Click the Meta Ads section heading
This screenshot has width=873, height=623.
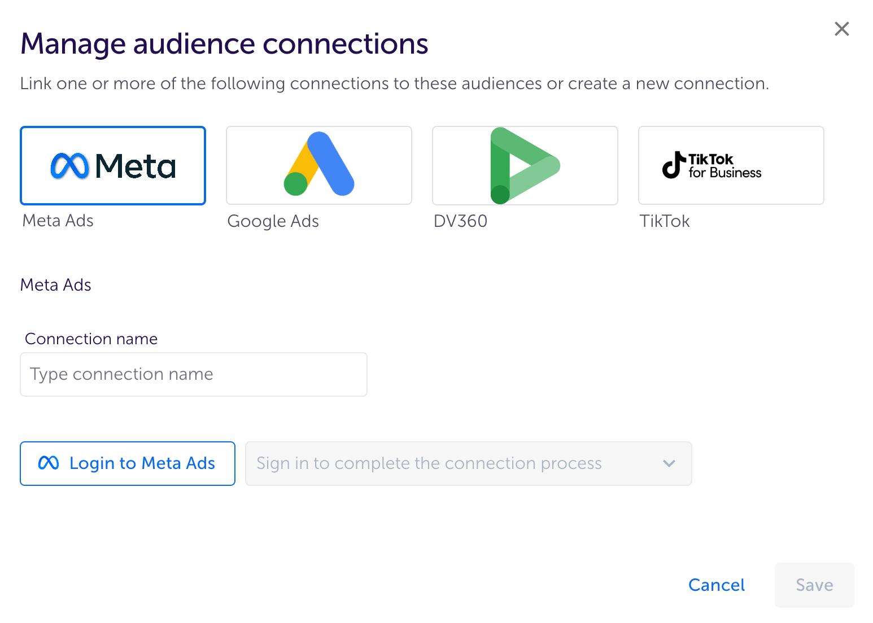point(56,285)
